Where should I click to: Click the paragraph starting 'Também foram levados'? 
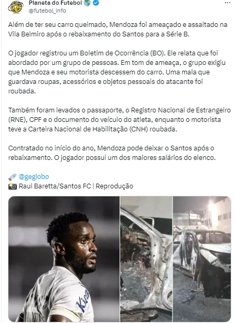[120, 120]
